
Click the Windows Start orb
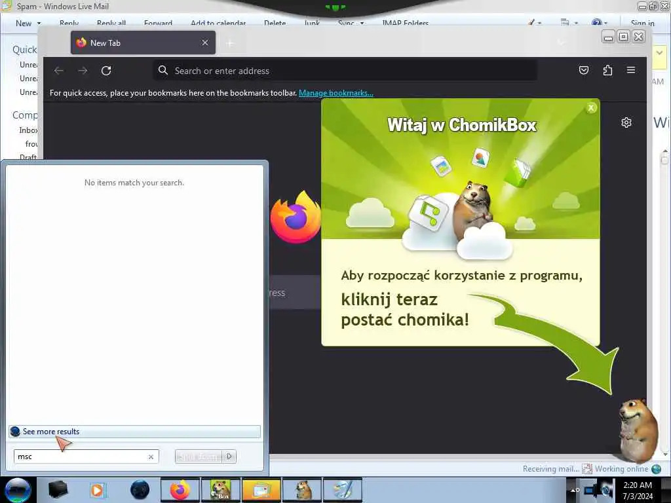point(18,490)
